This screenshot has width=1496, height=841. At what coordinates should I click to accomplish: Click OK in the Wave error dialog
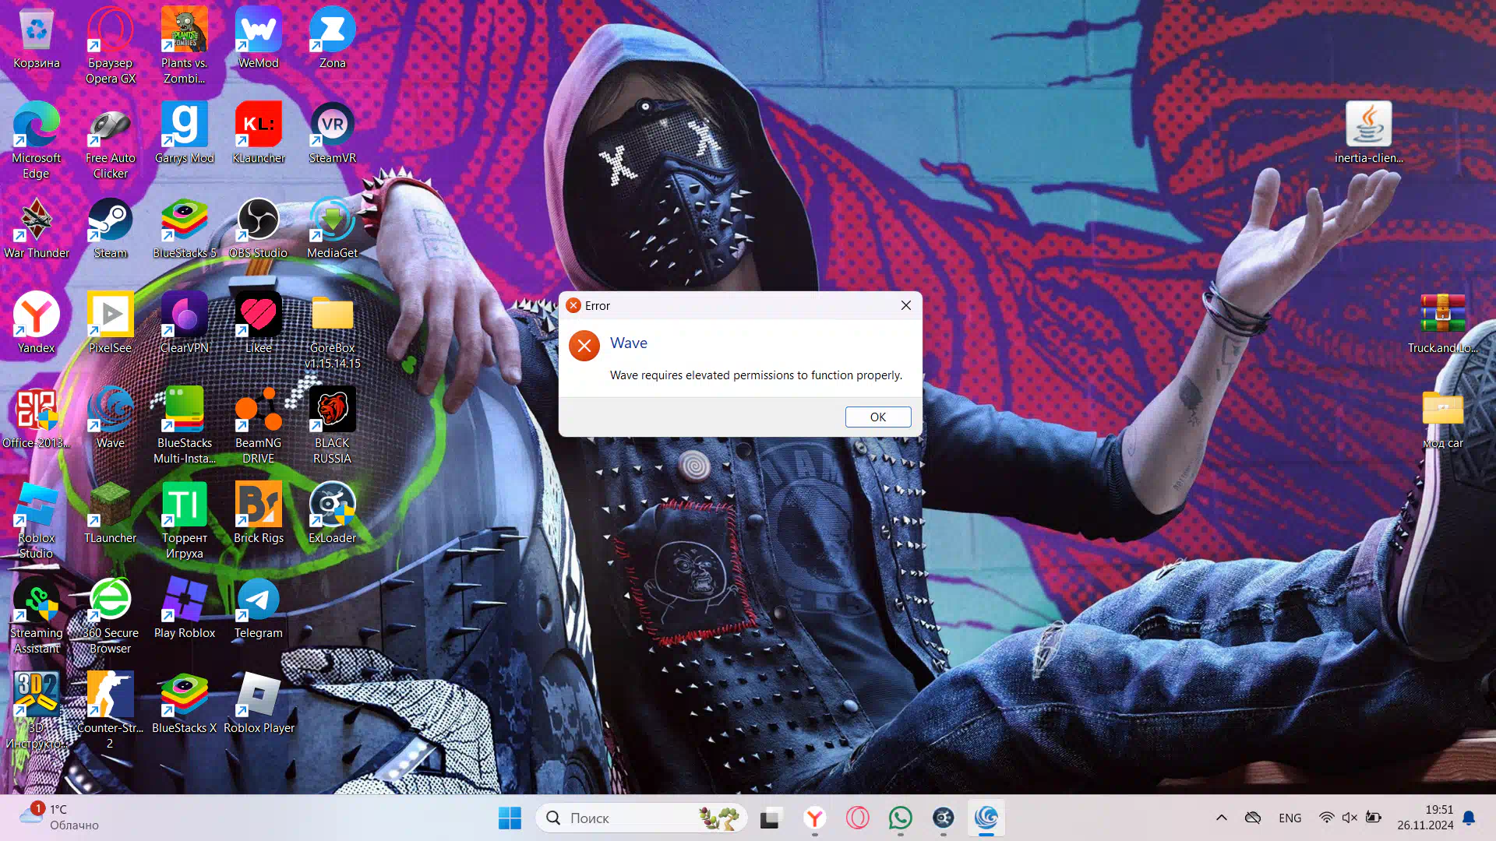[878, 417]
